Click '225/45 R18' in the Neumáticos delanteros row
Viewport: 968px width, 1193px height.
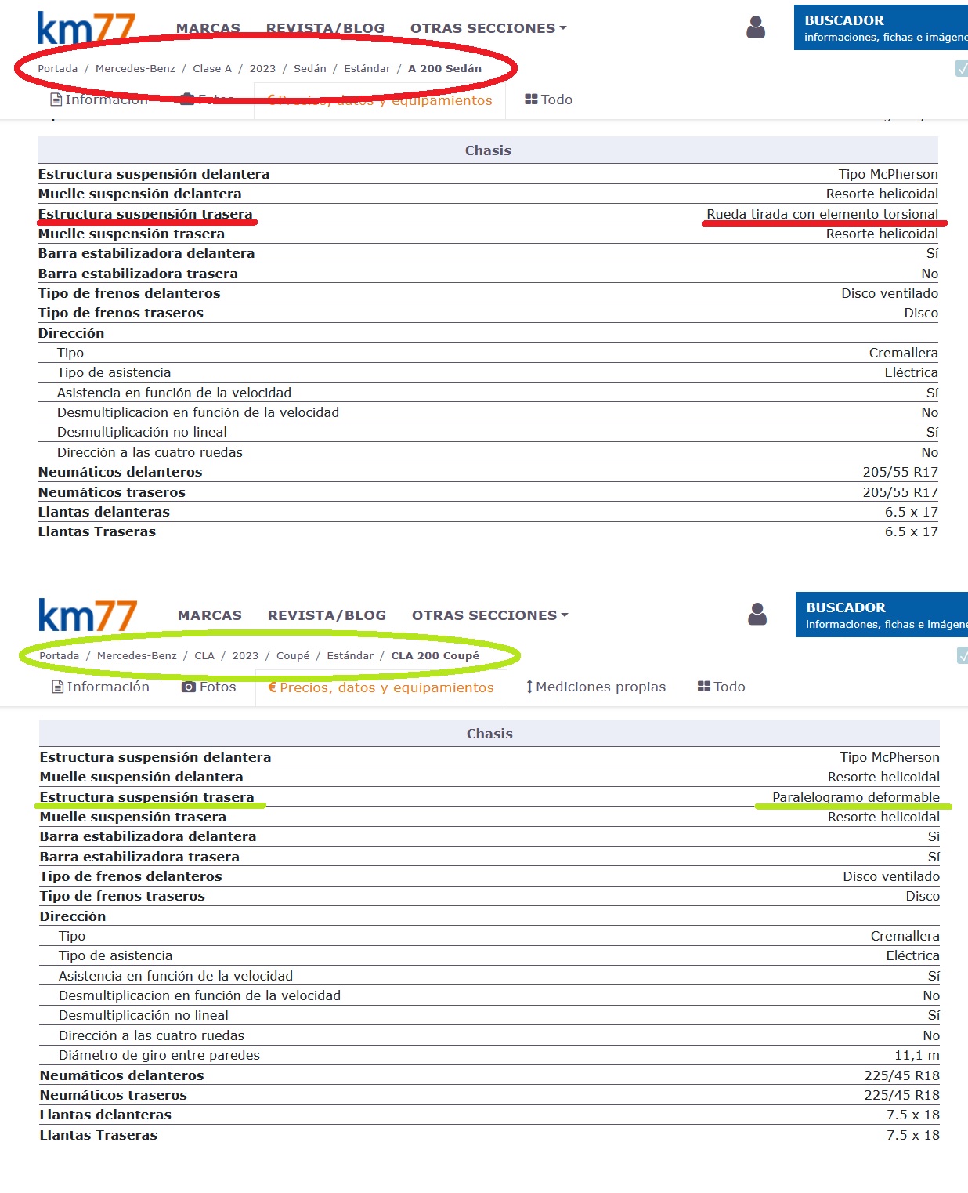coord(902,1075)
